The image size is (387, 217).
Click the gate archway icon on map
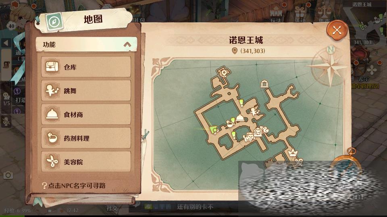pyautogui.click(x=264, y=84)
